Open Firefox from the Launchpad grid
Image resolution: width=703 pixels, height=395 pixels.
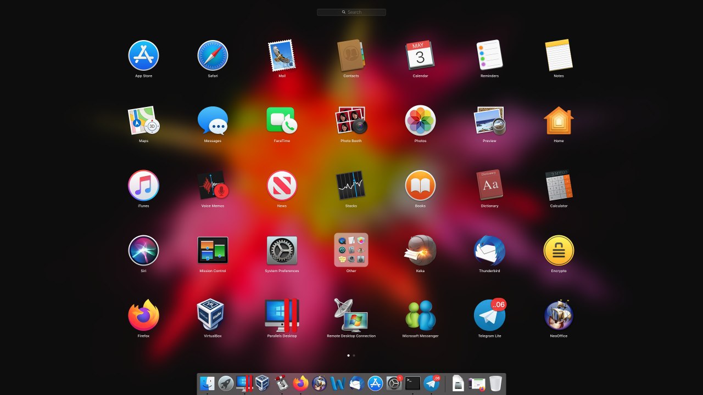[x=143, y=315]
